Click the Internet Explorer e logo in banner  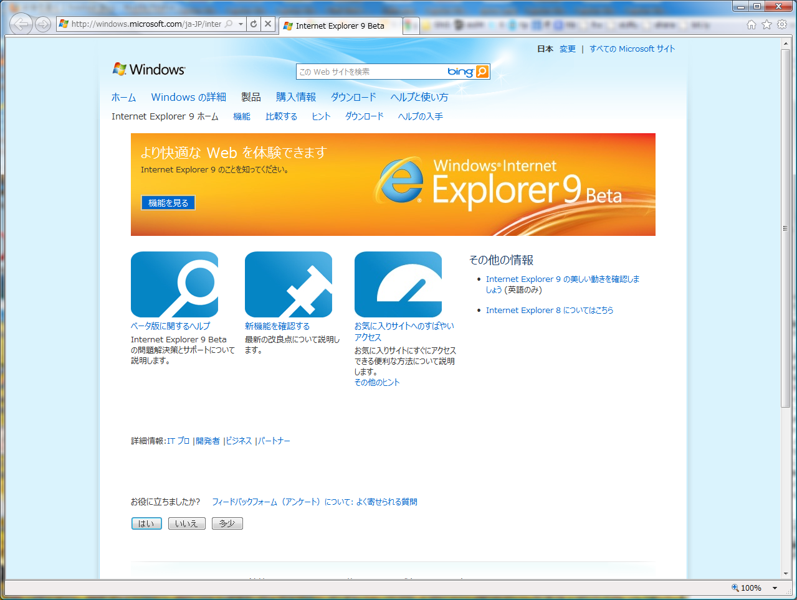click(x=399, y=181)
